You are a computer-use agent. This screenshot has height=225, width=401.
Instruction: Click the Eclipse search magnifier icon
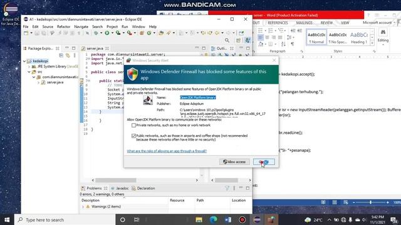[x=227, y=40]
